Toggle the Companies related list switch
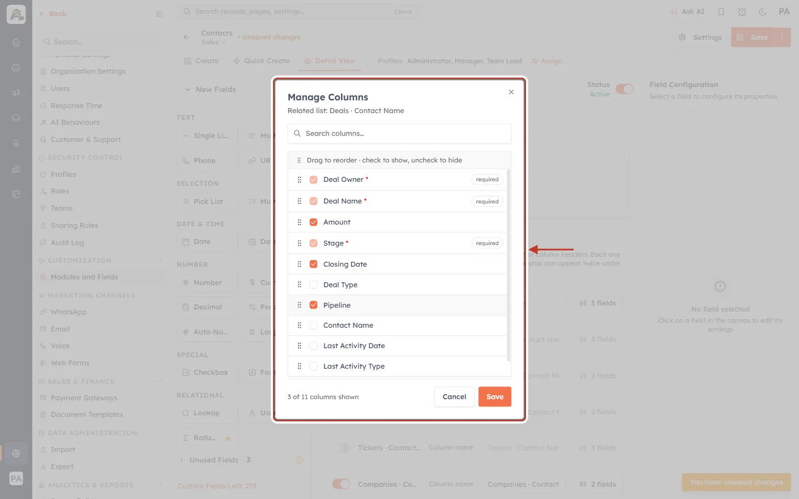 [x=341, y=484]
